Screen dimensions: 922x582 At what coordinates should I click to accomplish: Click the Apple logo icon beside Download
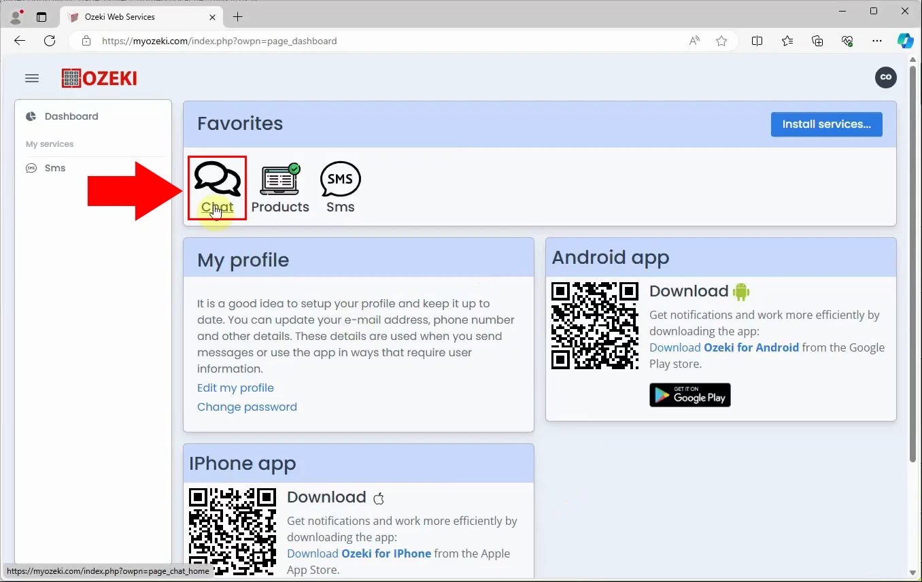point(379,498)
